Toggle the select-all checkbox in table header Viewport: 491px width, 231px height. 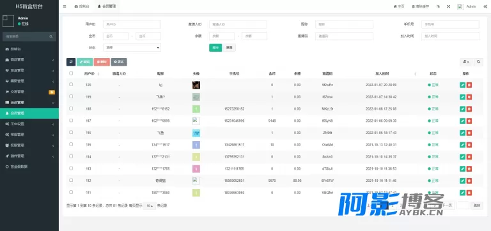[71, 73]
